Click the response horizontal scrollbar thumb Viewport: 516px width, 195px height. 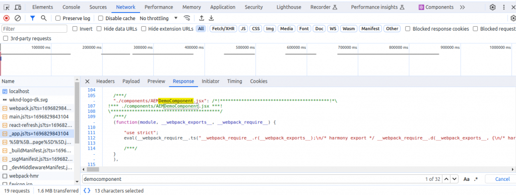(93, 169)
